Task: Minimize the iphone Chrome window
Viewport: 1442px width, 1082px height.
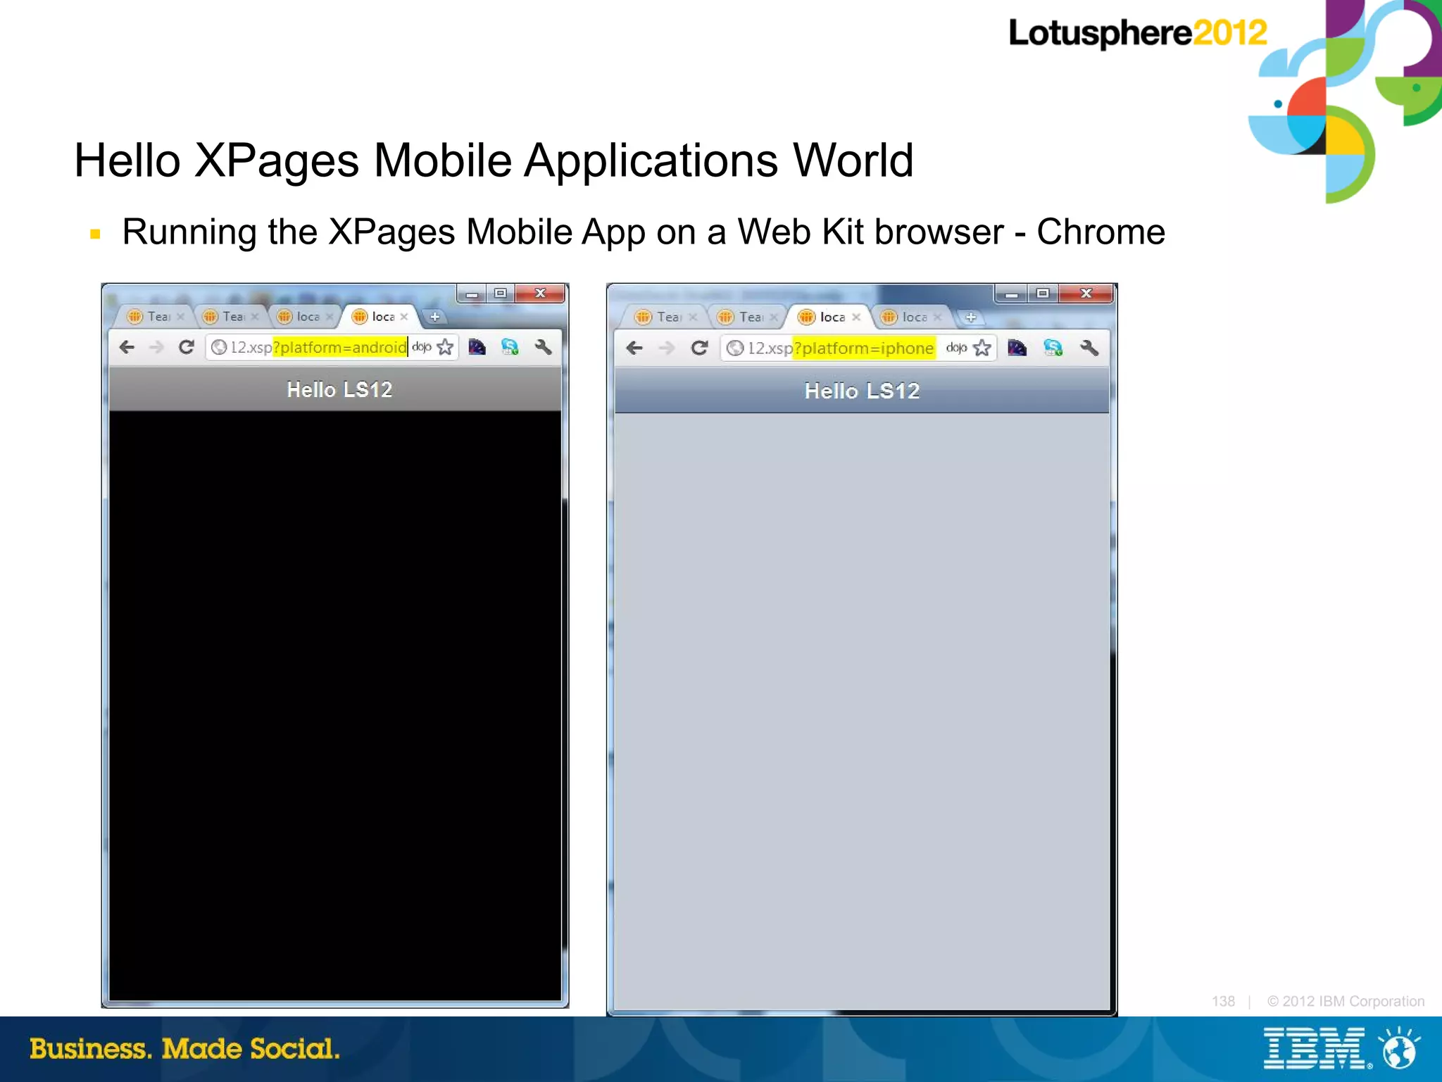Action: tap(1012, 293)
